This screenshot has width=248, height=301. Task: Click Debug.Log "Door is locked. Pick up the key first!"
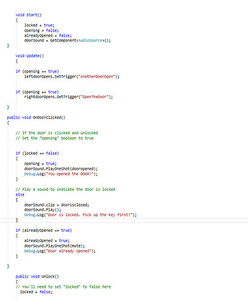tap(80, 215)
